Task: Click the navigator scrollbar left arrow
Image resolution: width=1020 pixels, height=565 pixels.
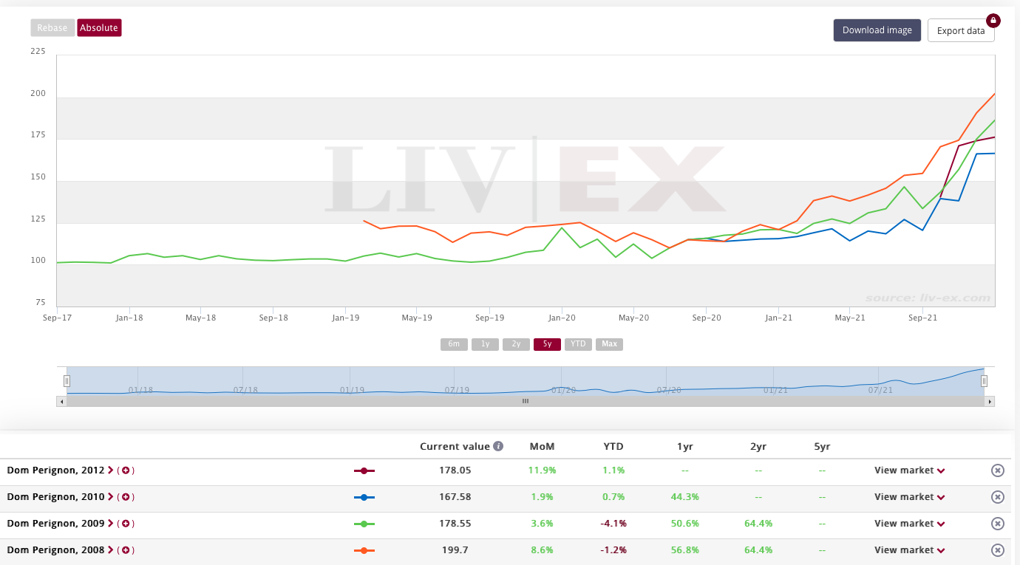Action: pos(61,401)
